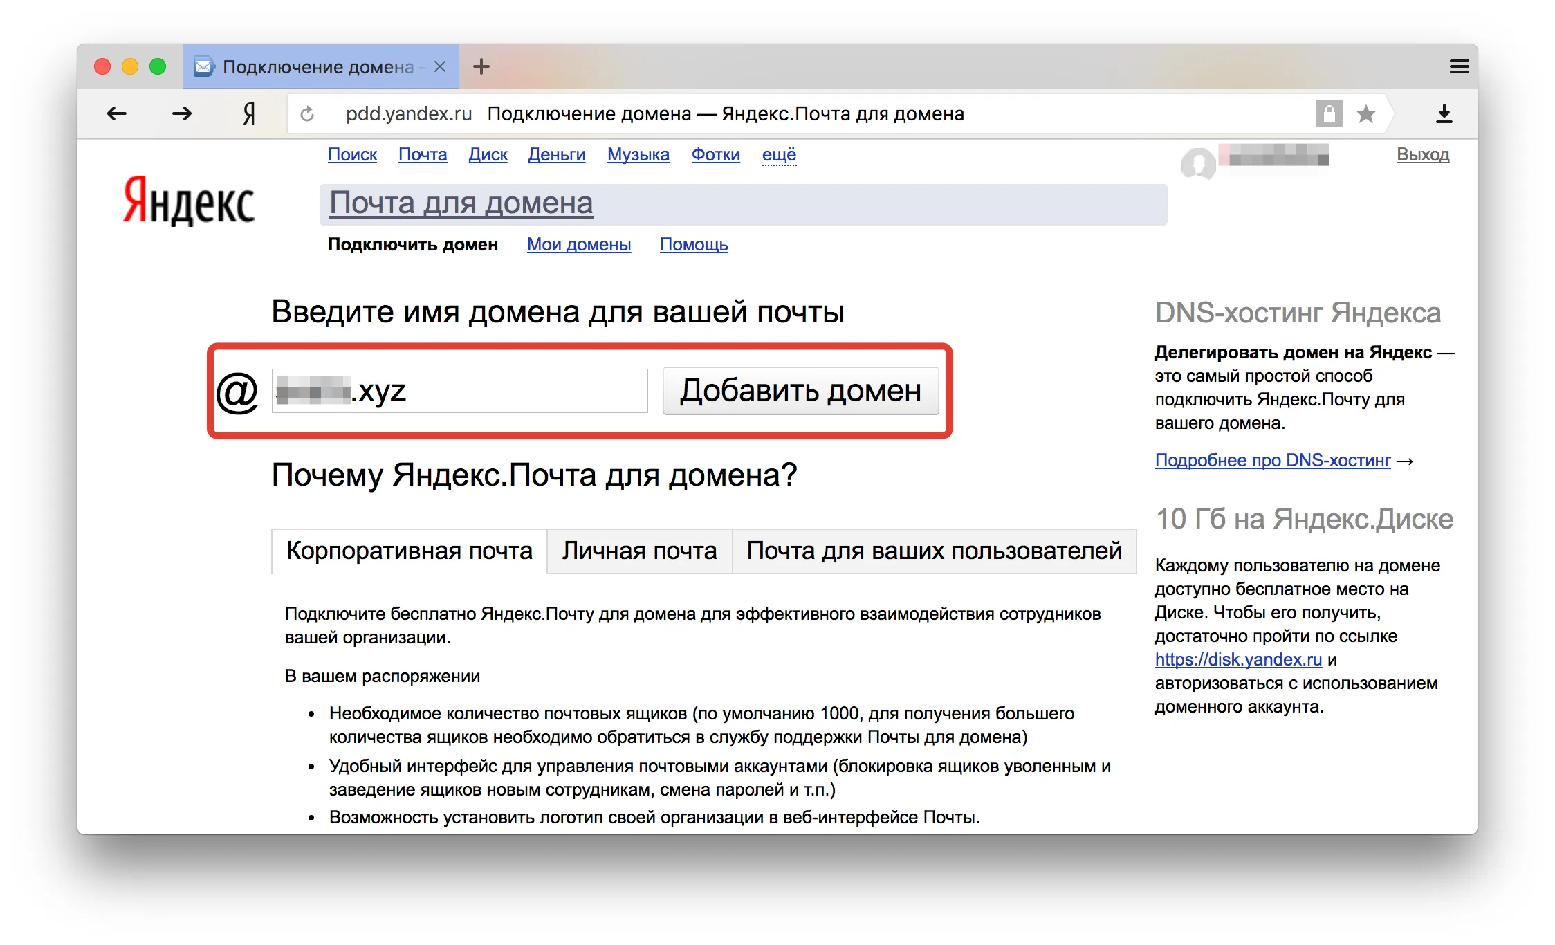Screen dimensions: 1555x945
Task: Open the https://disk.yandex.ru link
Action: (1239, 659)
